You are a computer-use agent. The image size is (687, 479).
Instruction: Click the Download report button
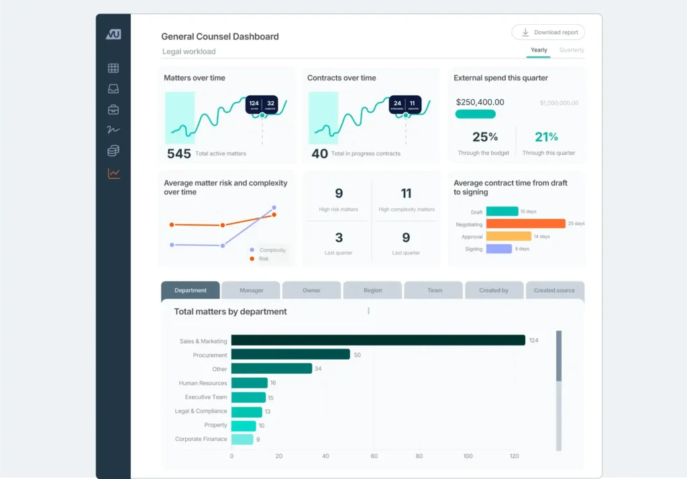pos(548,32)
